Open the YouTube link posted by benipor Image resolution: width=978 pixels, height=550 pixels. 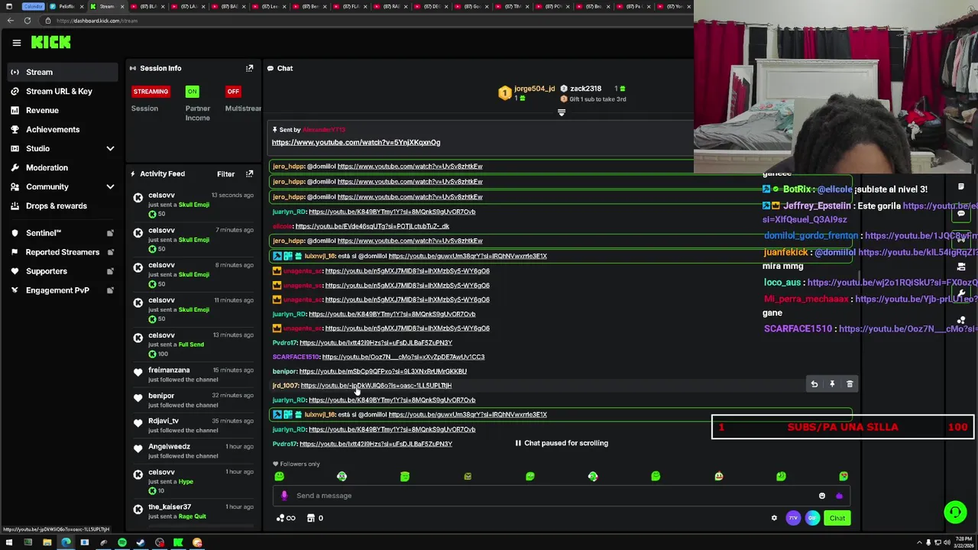383,371
